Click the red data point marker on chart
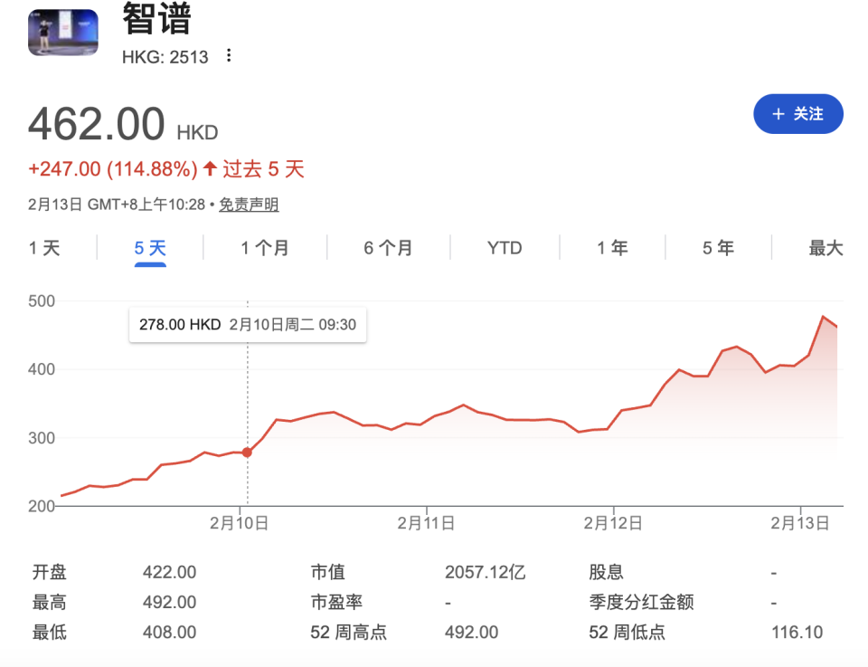Viewport: 868px width, 667px height. tap(247, 453)
